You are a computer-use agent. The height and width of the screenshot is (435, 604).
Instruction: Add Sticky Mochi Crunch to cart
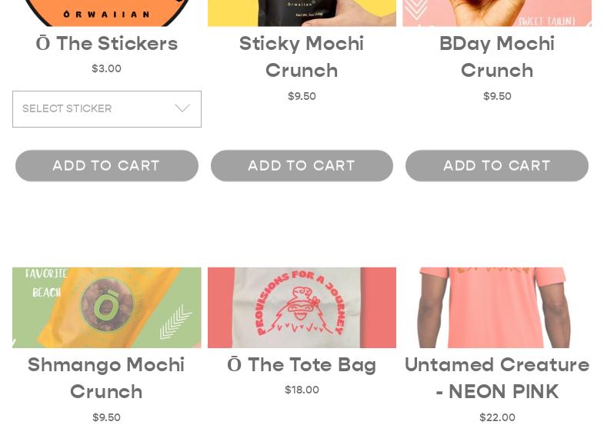tap(302, 166)
